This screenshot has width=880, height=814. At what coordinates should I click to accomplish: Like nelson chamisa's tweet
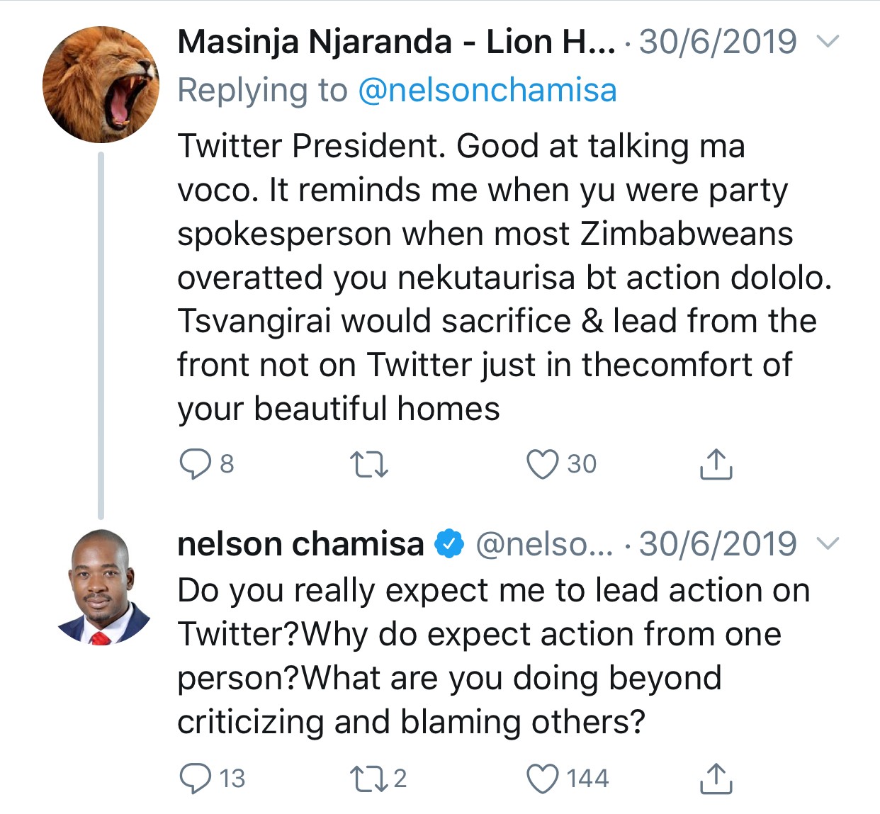point(543,779)
